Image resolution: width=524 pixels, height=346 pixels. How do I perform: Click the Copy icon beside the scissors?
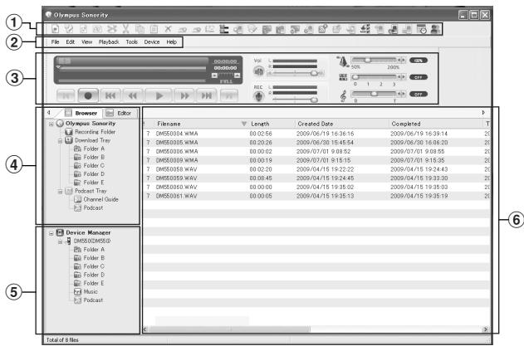(140, 29)
